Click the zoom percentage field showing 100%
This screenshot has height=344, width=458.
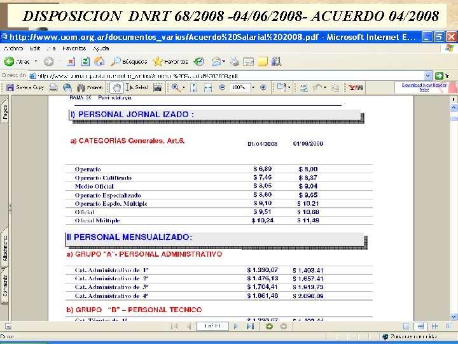[x=239, y=87]
